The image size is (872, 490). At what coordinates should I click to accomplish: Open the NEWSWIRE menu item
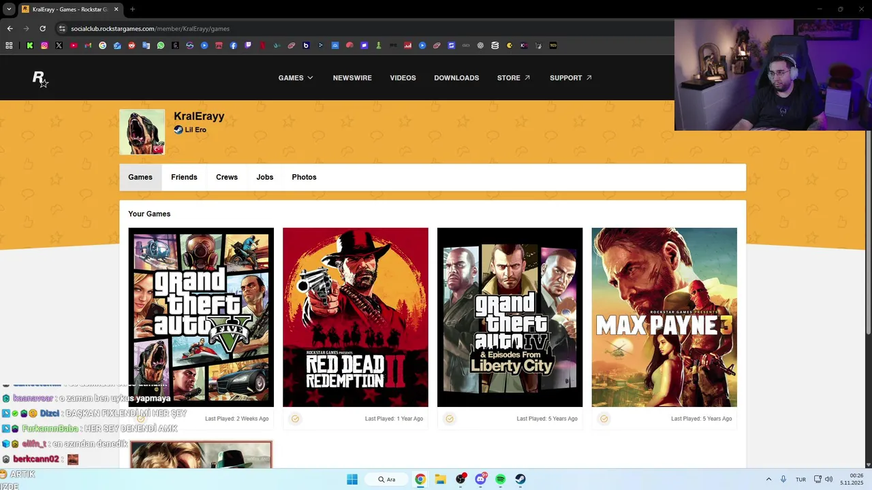point(352,78)
